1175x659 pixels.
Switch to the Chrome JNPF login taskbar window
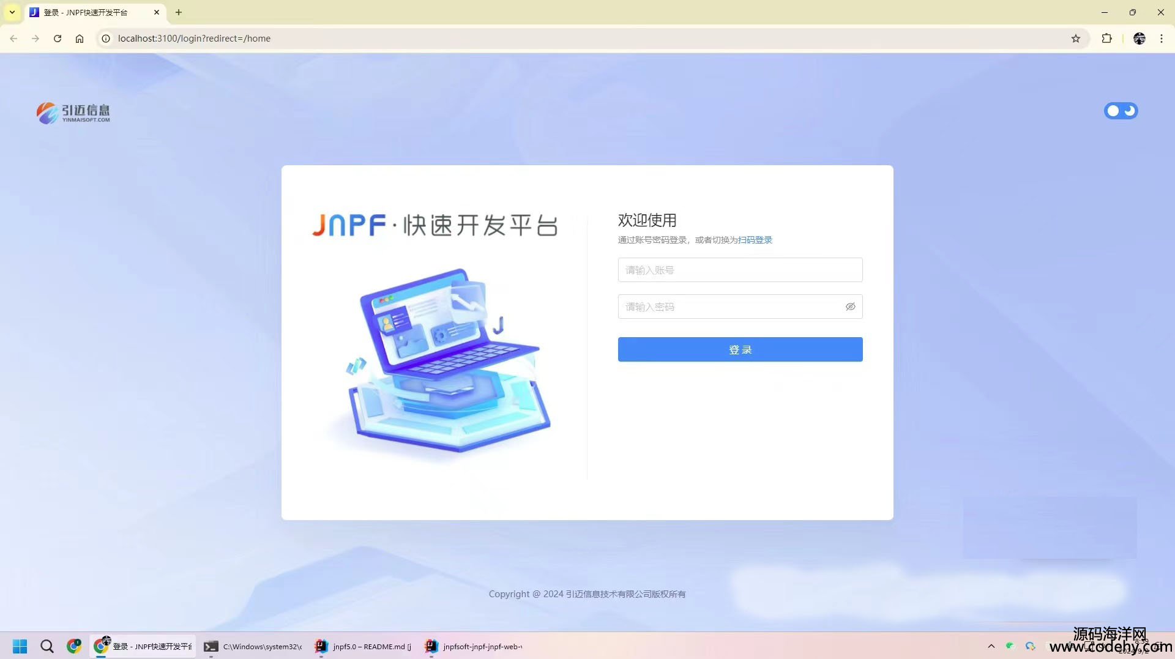point(143,646)
